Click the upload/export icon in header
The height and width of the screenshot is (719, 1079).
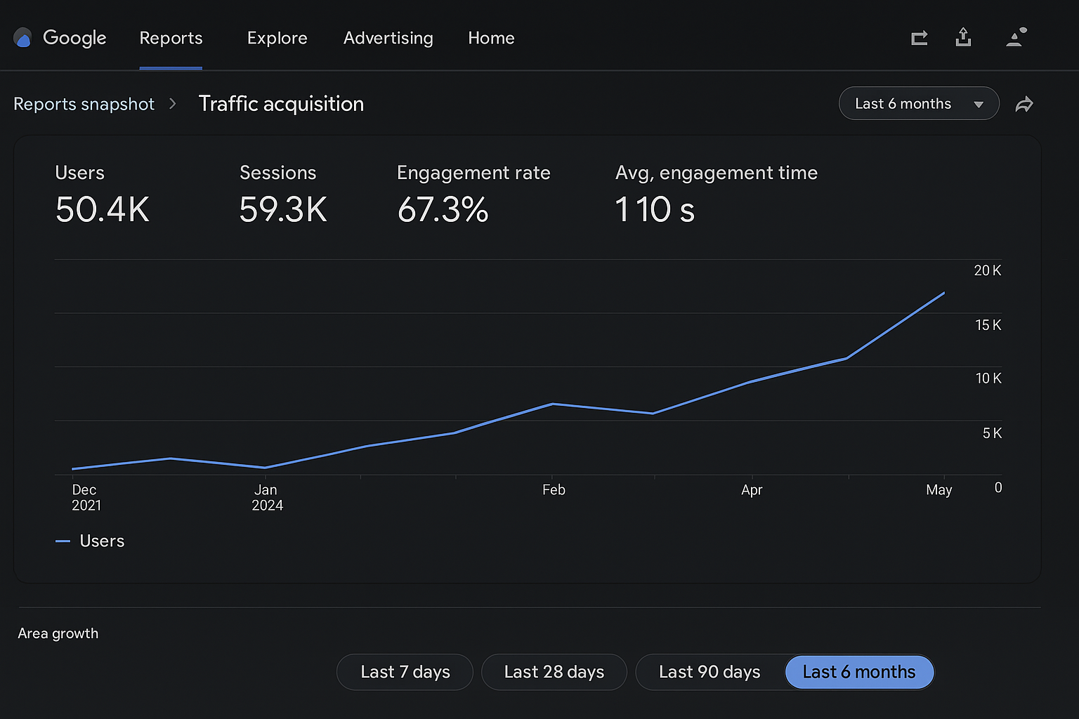coord(963,37)
